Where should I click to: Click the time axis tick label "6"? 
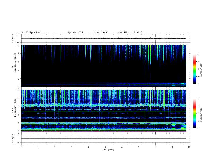(122, 147)
